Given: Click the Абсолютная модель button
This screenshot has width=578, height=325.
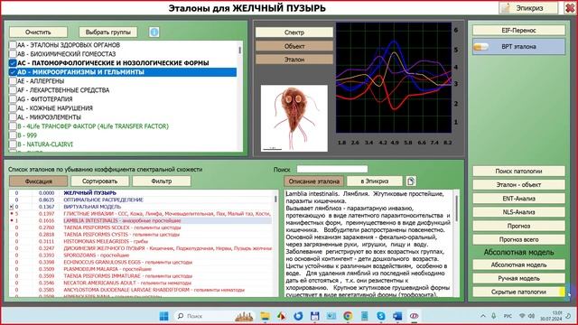Looking at the screenshot, I should pyautogui.click(x=518, y=265).
